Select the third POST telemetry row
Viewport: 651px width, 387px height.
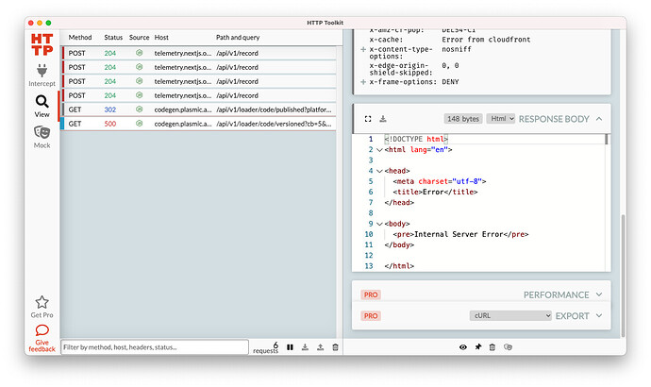click(x=199, y=81)
